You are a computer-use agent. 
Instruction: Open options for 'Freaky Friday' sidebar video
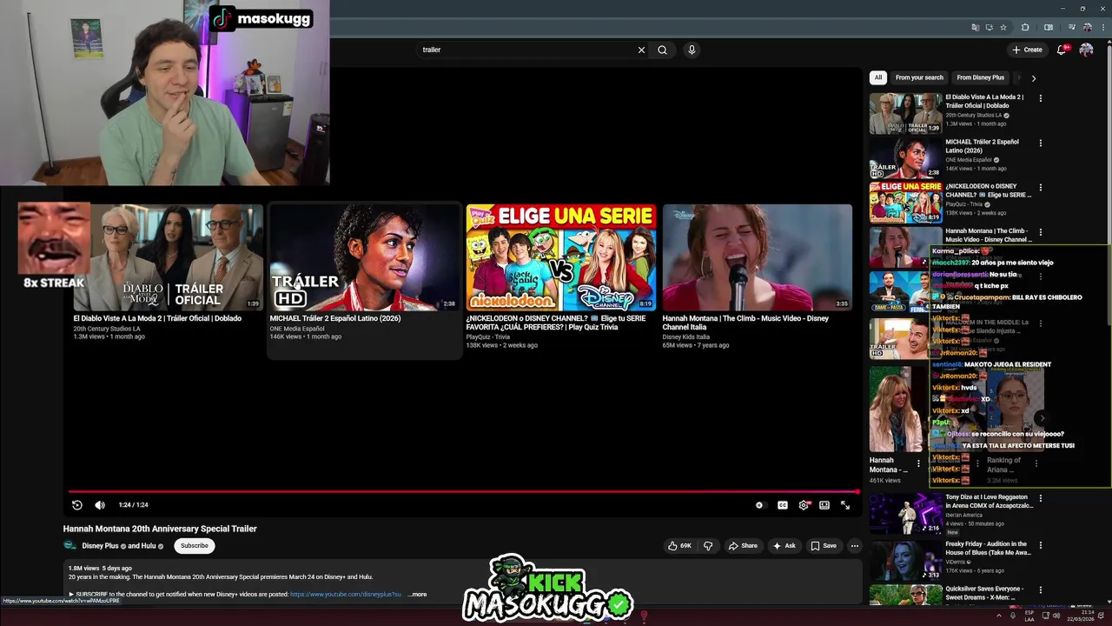[x=1040, y=546]
